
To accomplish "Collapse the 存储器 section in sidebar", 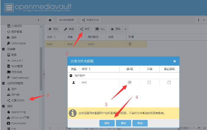I will pos(3,49).
